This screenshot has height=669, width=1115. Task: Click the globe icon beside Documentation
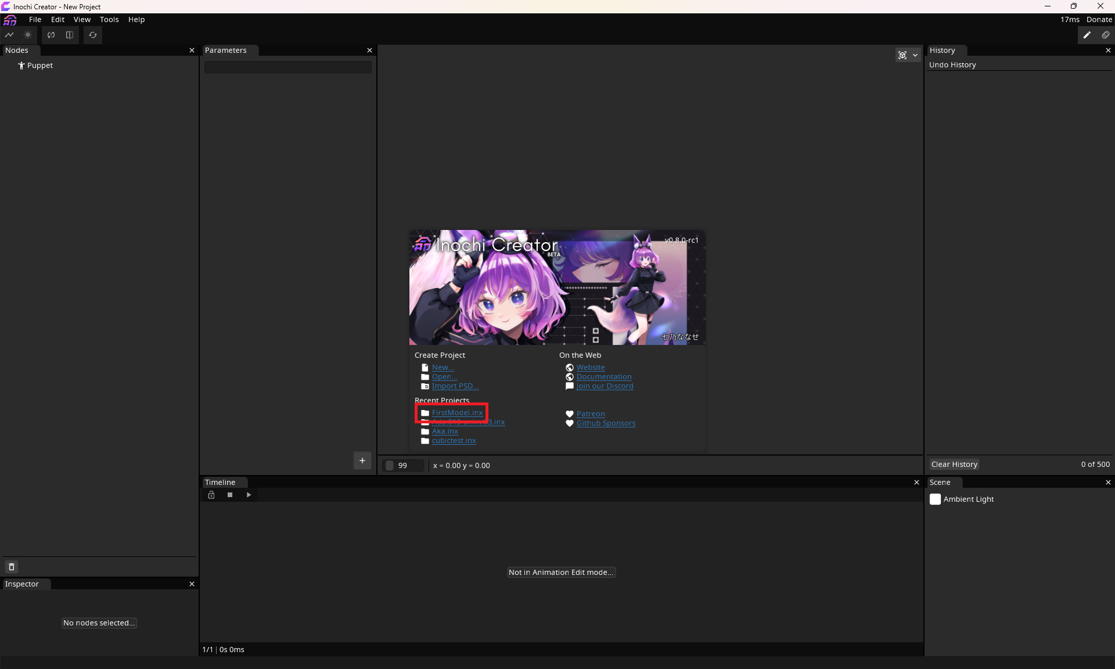point(570,377)
